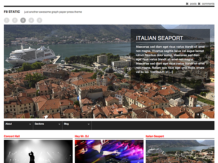Open the ITALIAN SEAPORT slide heading
218x163 pixels.
pos(160,38)
